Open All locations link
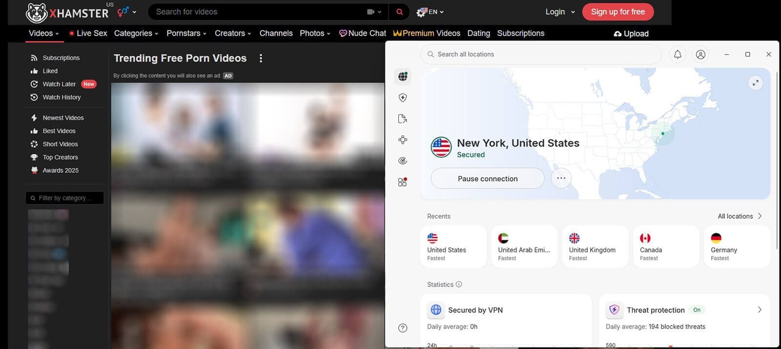 pyautogui.click(x=740, y=216)
